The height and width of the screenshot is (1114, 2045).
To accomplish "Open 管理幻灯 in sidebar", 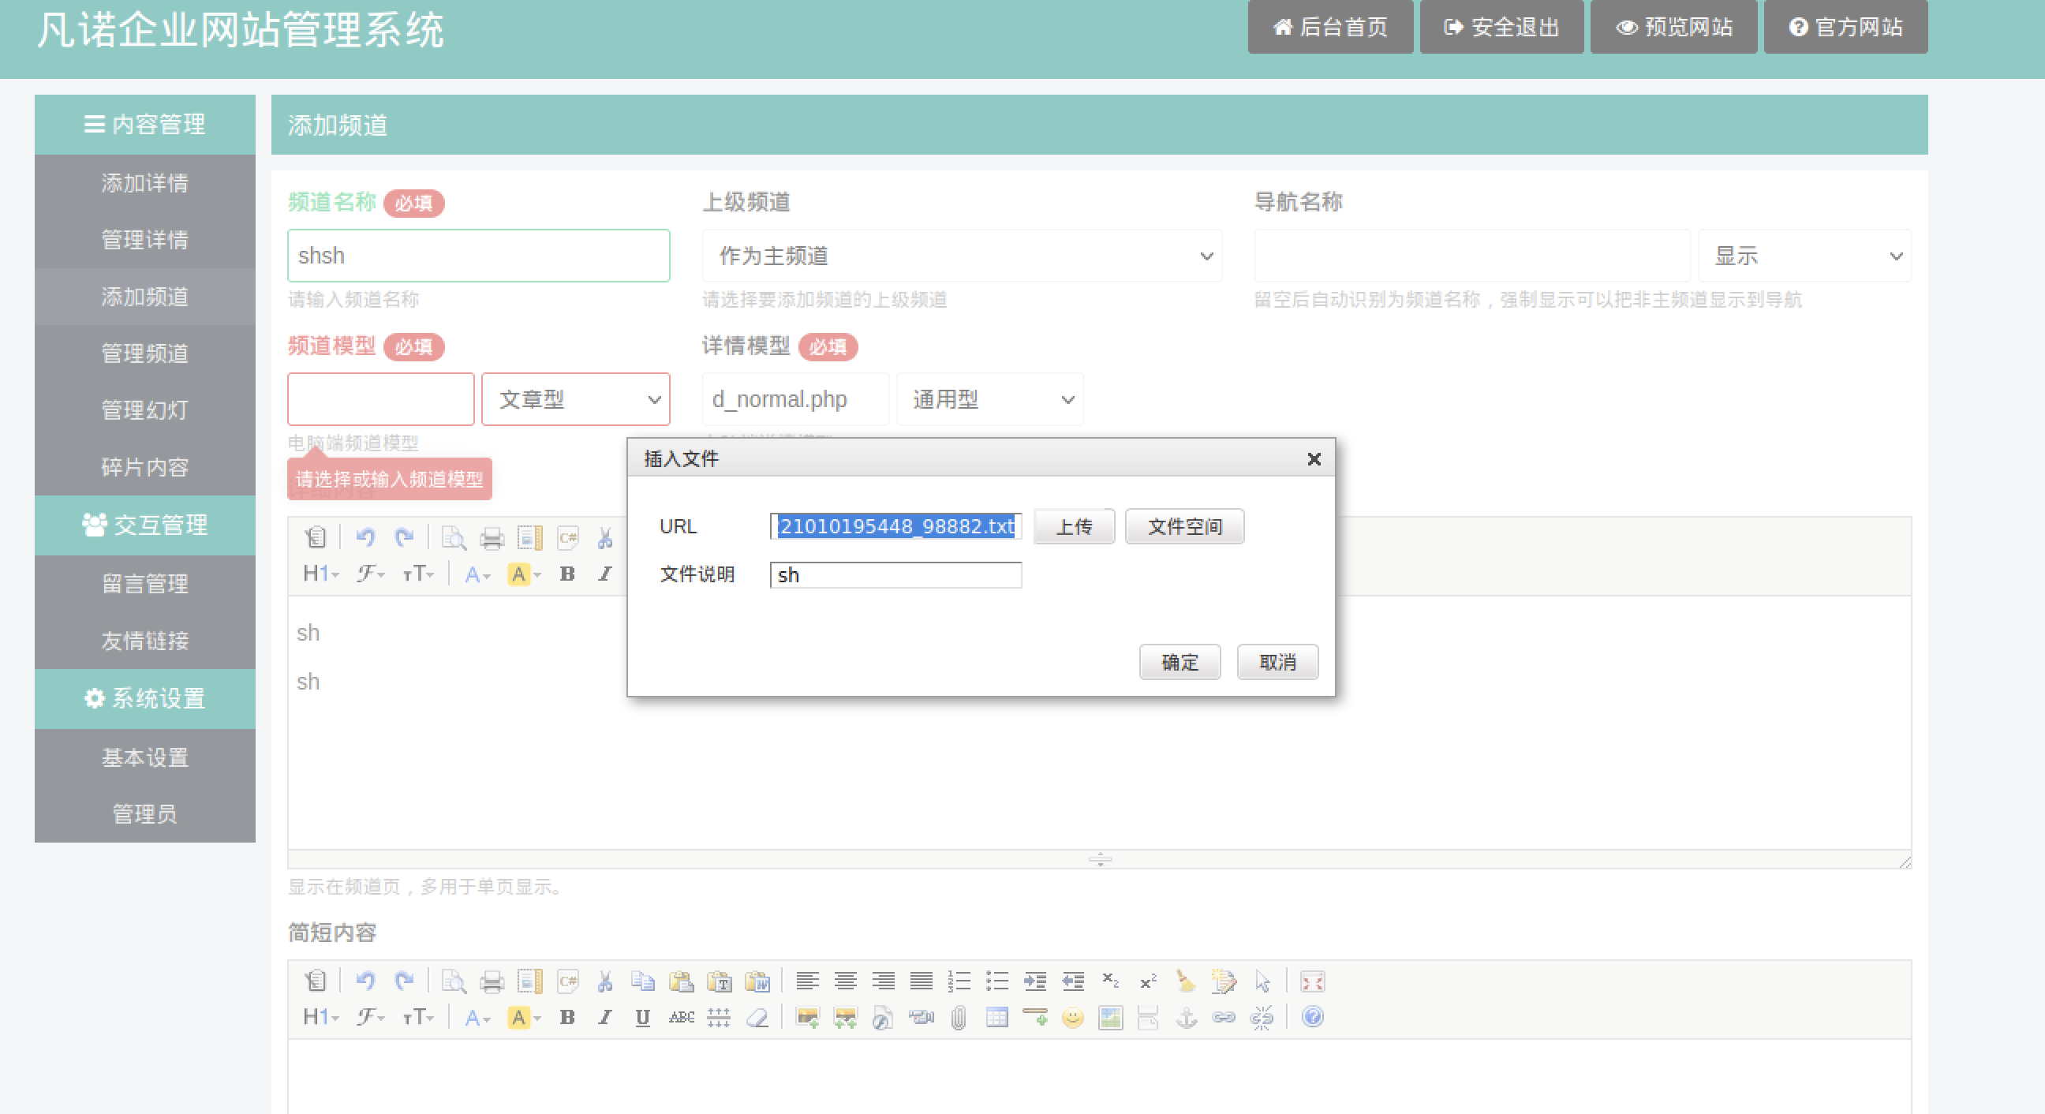I will 145,410.
